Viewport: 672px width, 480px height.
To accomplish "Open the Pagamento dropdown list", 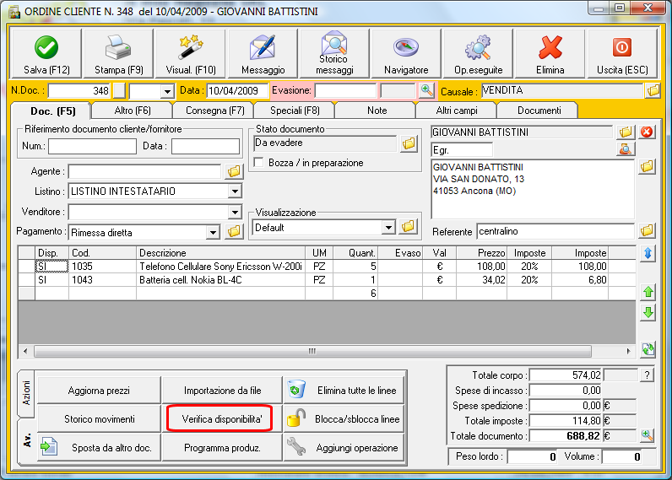I will pyautogui.click(x=213, y=232).
